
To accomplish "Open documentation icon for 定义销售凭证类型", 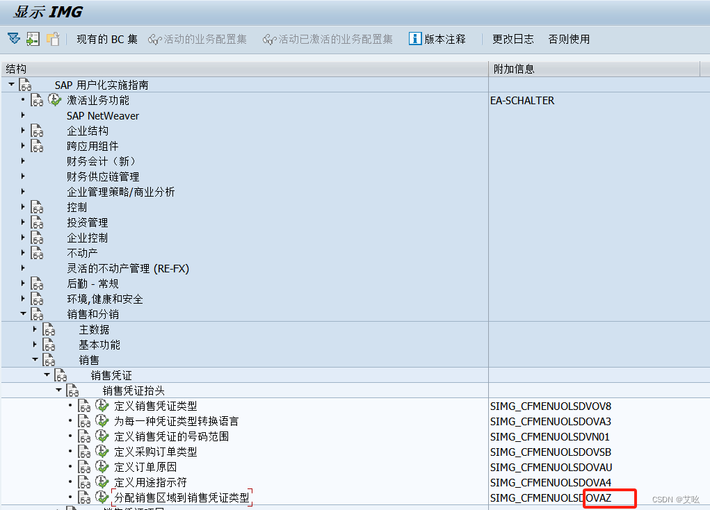I will click(x=84, y=406).
